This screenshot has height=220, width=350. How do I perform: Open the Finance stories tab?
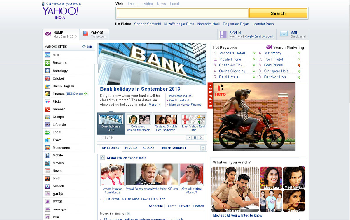(131, 148)
